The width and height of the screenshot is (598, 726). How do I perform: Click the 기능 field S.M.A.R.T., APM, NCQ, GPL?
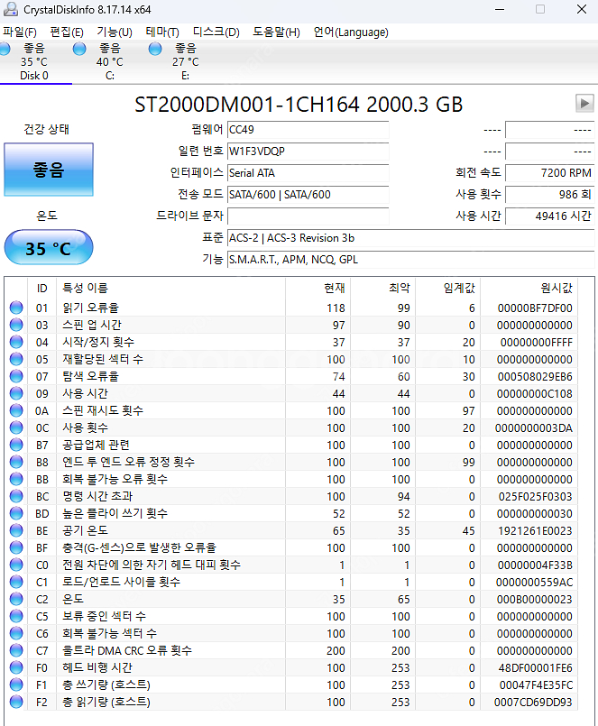[411, 260]
